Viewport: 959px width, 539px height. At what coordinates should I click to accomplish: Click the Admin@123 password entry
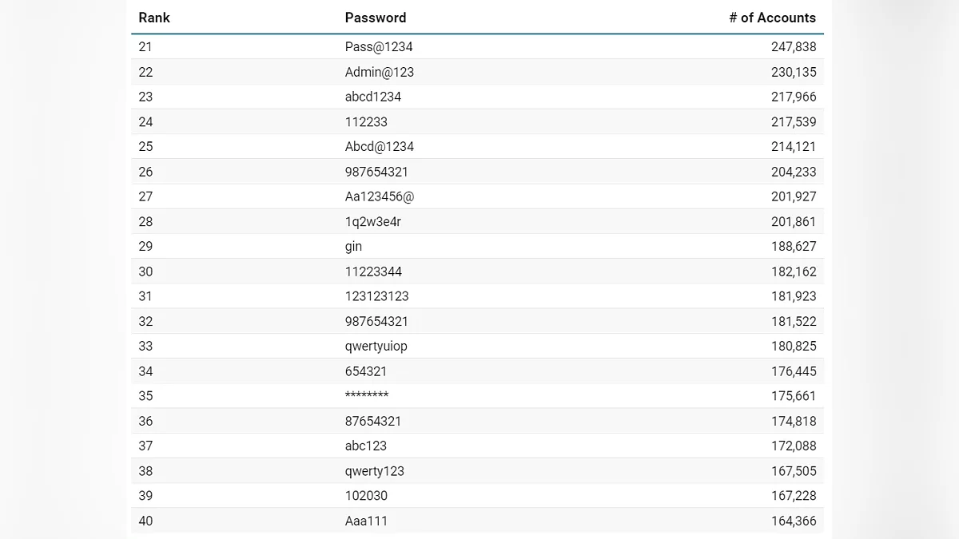[x=380, y=72]
